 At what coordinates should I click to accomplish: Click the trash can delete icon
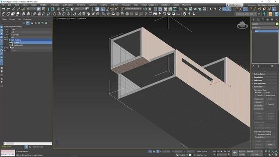click(x=84, y=14)
